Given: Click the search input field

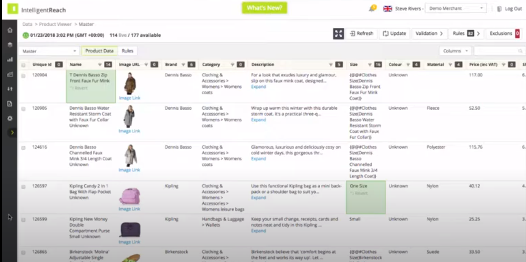Looking at the screenshot, I should coord(500,51).
